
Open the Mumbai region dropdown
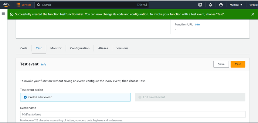pyautogui.click(x=236, y=5)
